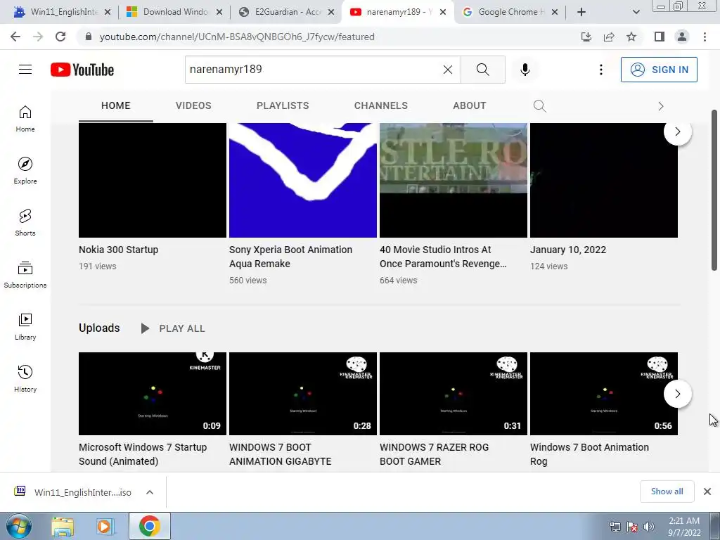Open a new Chrome tab

point(581,12)
